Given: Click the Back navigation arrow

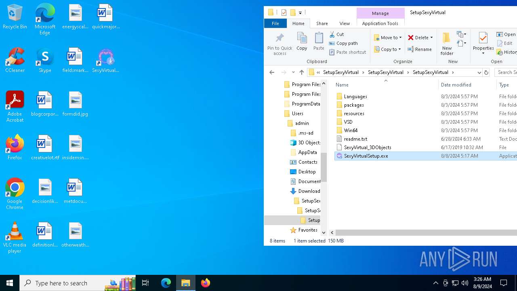Looking at the screenshot, I should (272, 72).
